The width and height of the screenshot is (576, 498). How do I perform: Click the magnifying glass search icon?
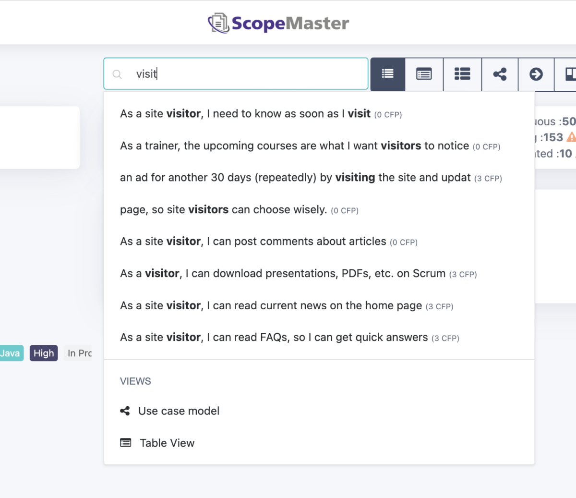117,74
